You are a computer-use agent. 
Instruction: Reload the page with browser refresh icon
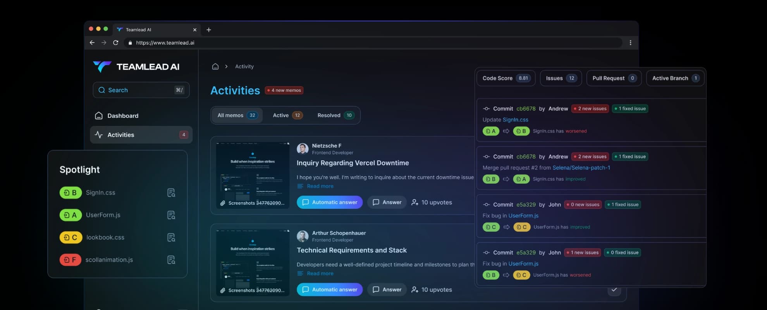tap(115, 43)
